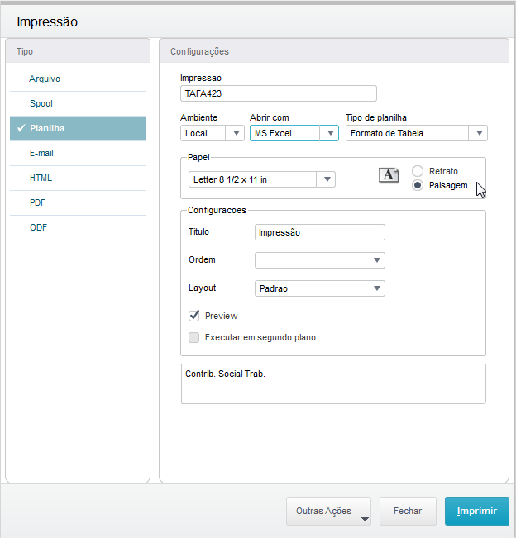Click the page orientation icon

pyautogui.click(x=389, y=174)
